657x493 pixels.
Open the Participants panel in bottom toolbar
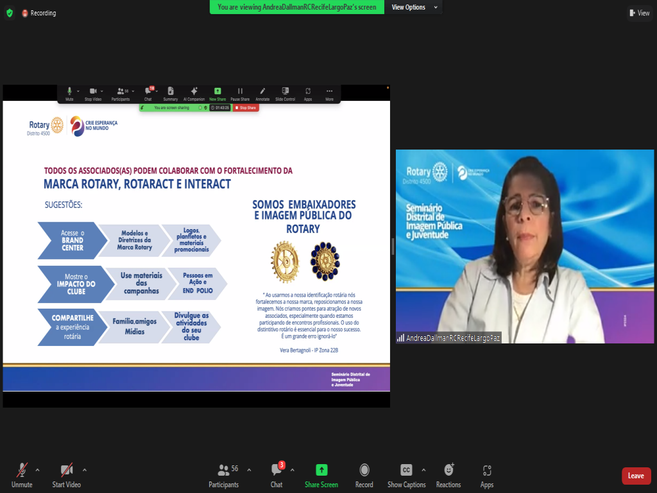(x=223, y=474)
